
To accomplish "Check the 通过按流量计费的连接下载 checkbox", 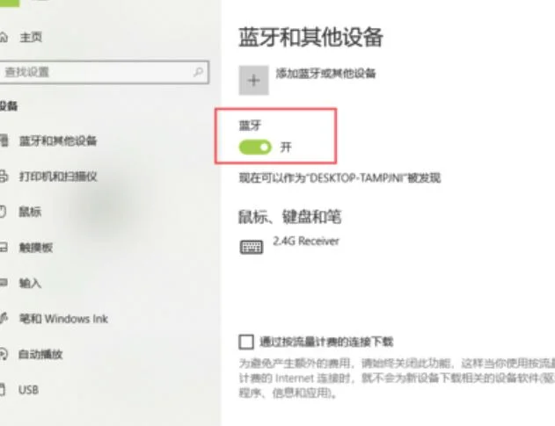I will [x=246, y=342].
